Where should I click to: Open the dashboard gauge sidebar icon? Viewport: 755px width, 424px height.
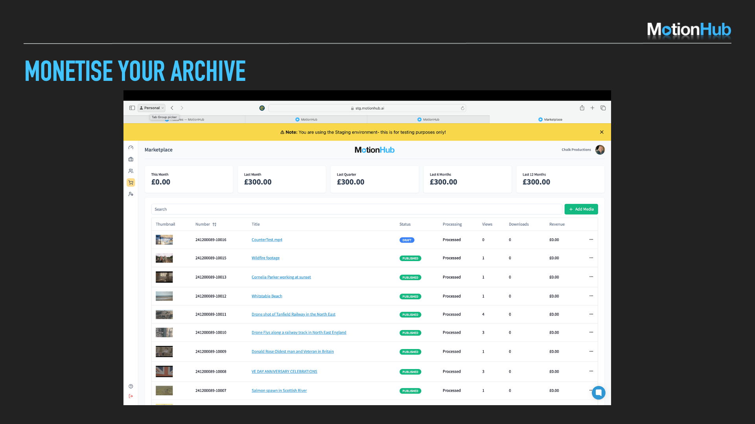[131, 148]
